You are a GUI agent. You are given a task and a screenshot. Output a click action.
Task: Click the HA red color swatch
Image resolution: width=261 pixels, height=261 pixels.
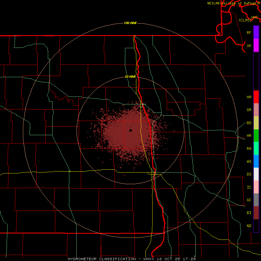(256, 97)
